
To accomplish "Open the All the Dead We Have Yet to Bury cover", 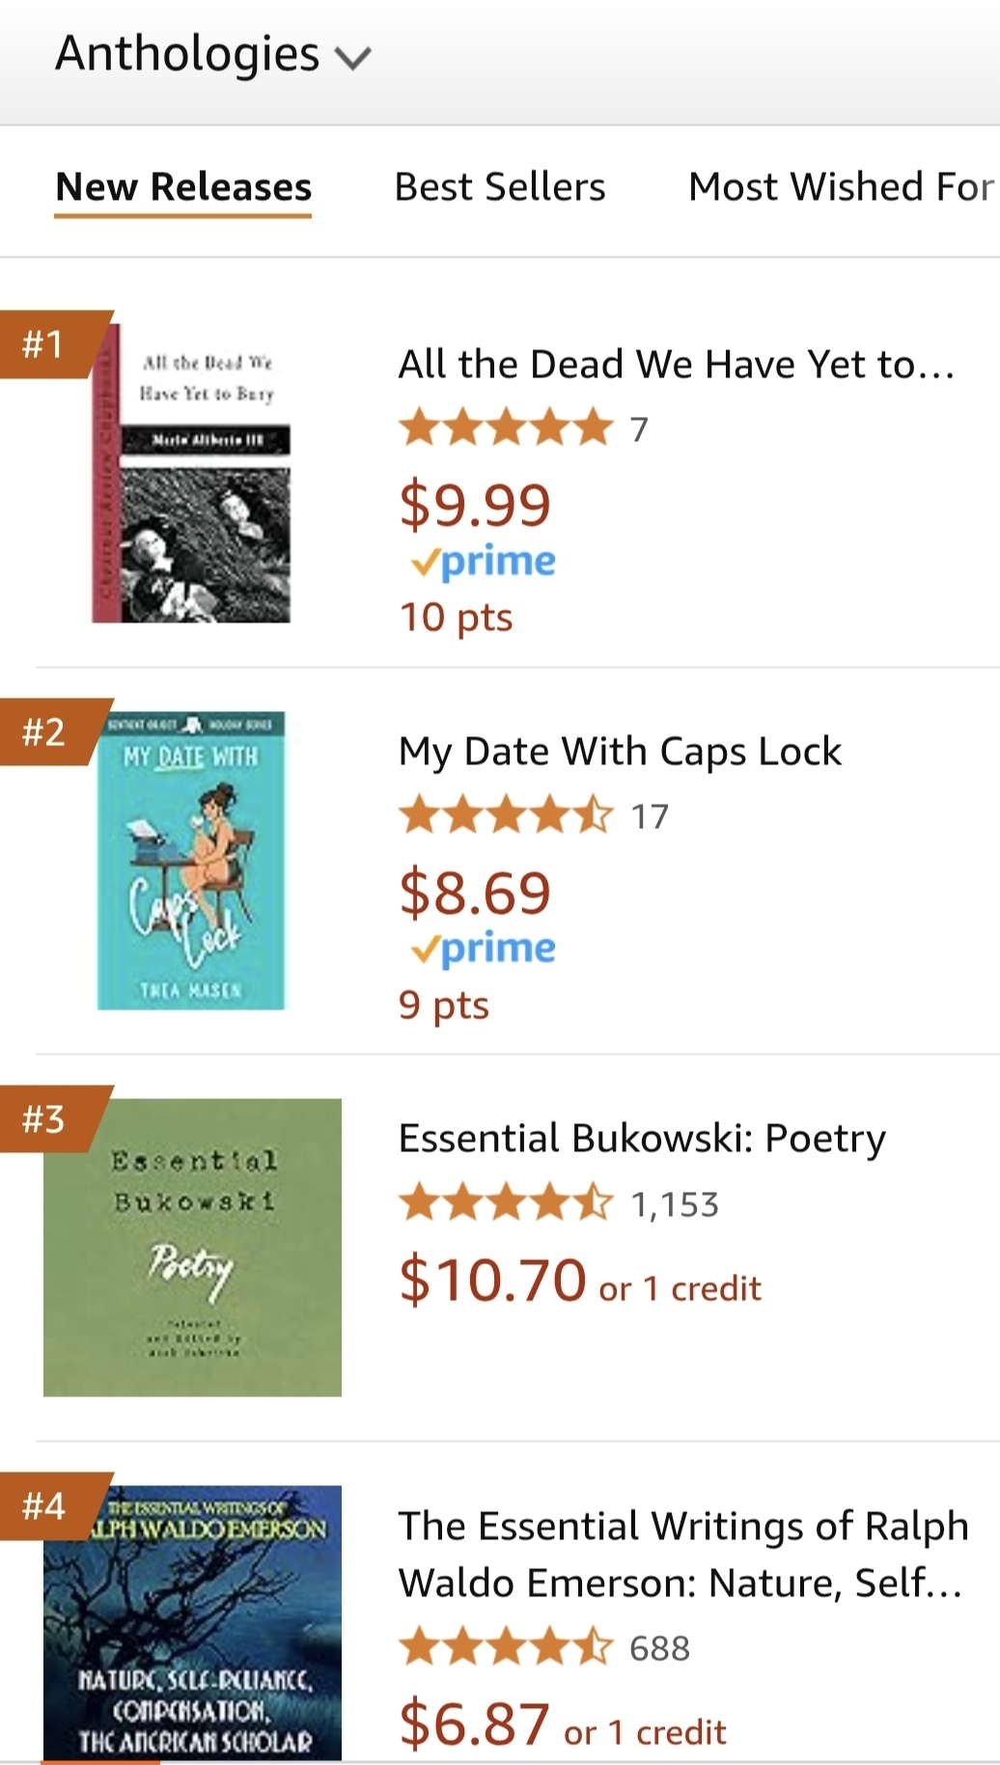I will pyautogui.click(x=191, y=474).
